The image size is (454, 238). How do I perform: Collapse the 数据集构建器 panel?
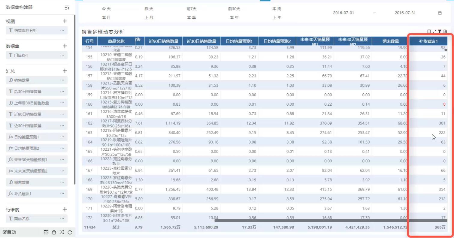pos(67,8)
